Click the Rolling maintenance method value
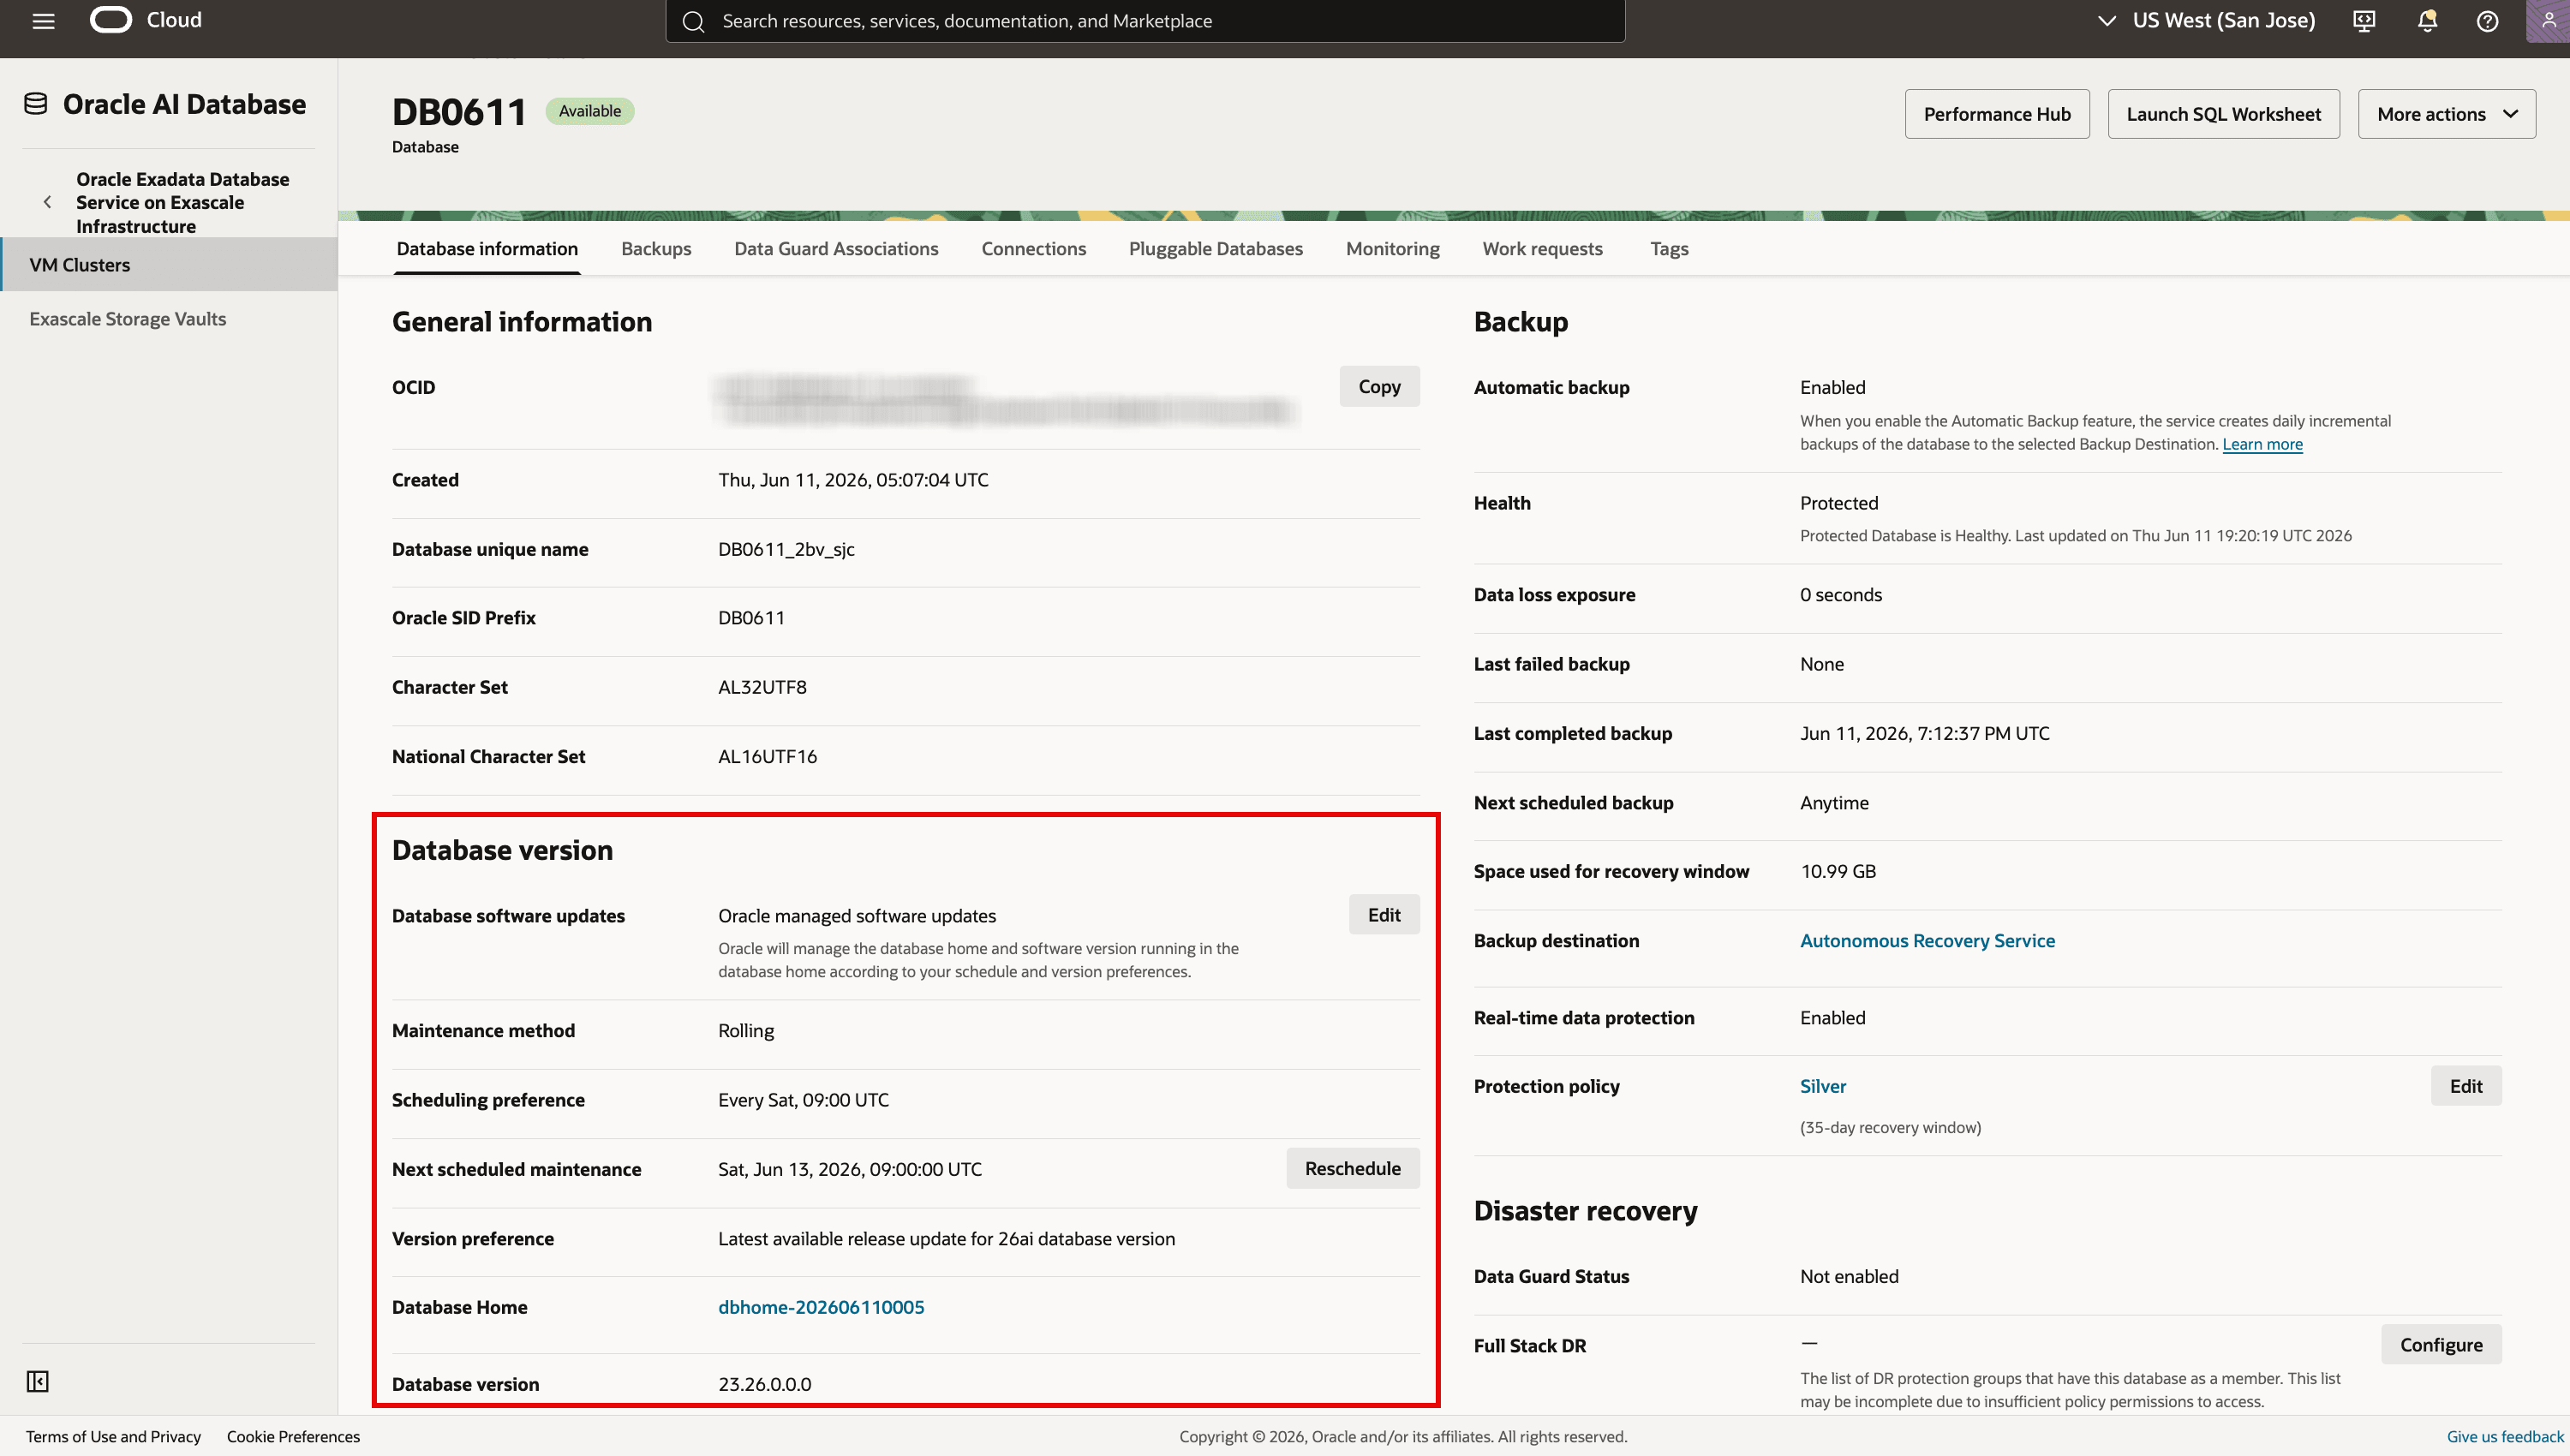This screenshot has height=1456, width=2570. click(746, 1030)
